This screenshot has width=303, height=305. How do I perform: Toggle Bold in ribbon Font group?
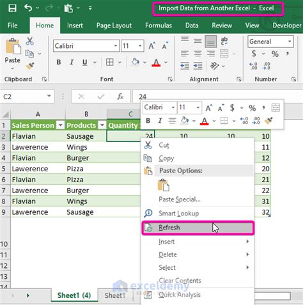59,62
